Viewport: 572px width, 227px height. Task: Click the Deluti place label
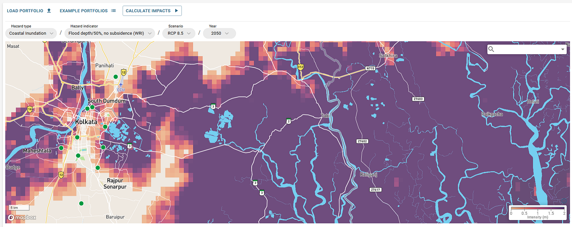[x=533, y=101]
